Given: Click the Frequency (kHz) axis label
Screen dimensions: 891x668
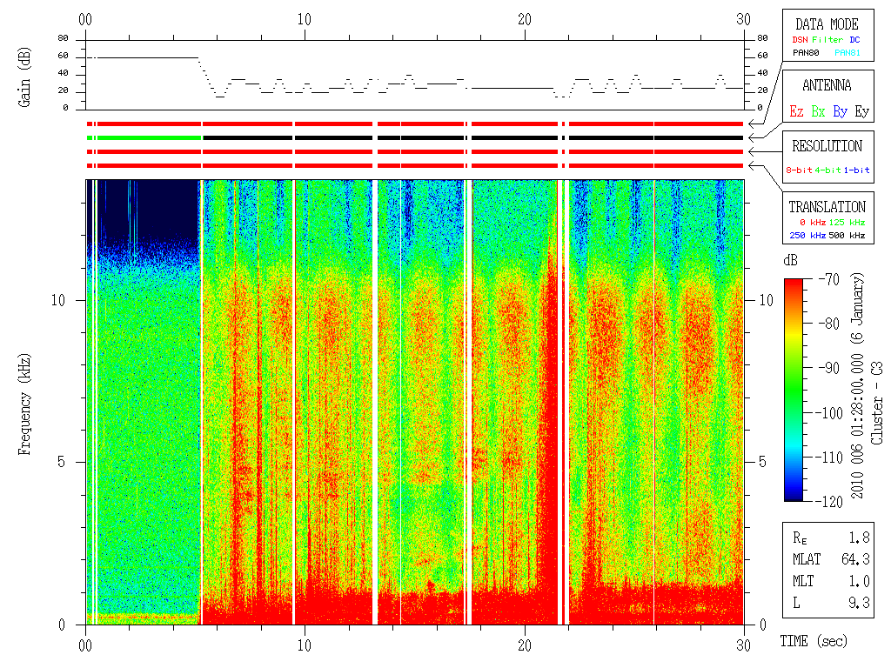Looking at the screenshot, I should [23, 404].
